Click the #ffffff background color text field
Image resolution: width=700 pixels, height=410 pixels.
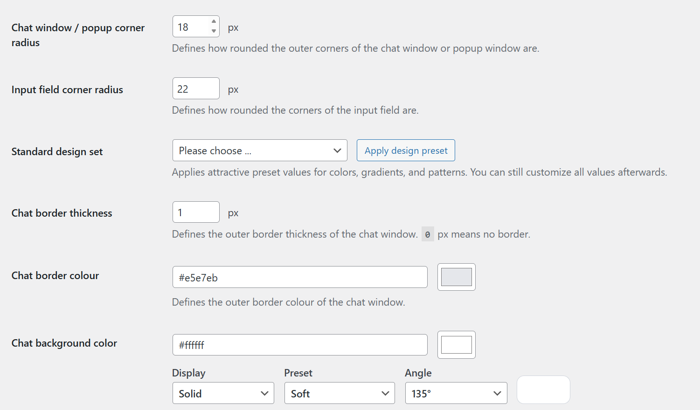[x=300, y=345]
